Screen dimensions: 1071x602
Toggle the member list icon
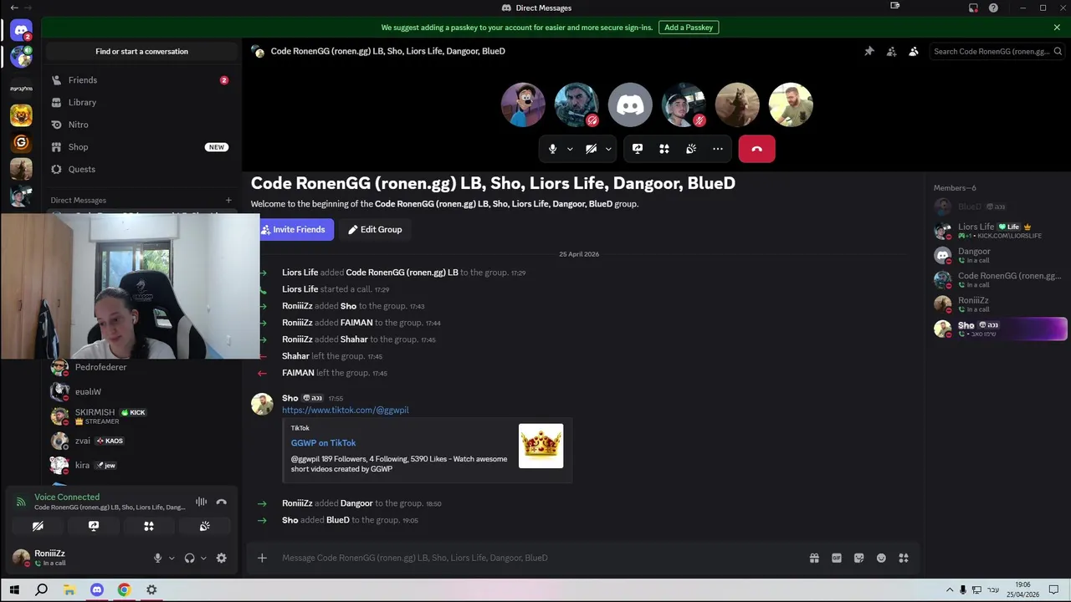[914, 51]
